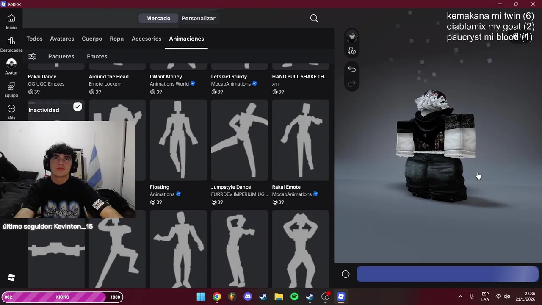Open Equipo in the sidebar

(x=11, y=90)
